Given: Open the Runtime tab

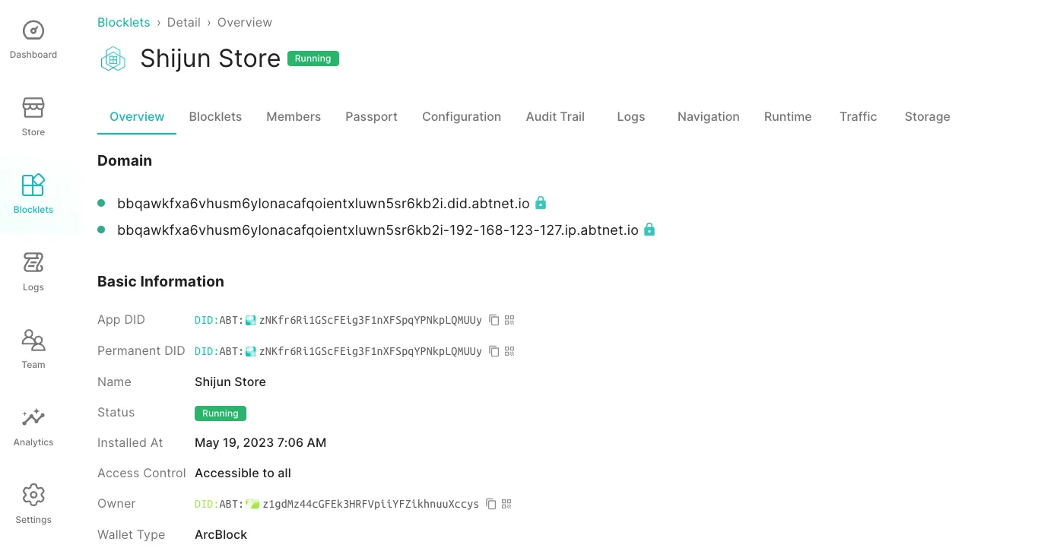Looking at the screenshot, I should [x=788, y=117].
